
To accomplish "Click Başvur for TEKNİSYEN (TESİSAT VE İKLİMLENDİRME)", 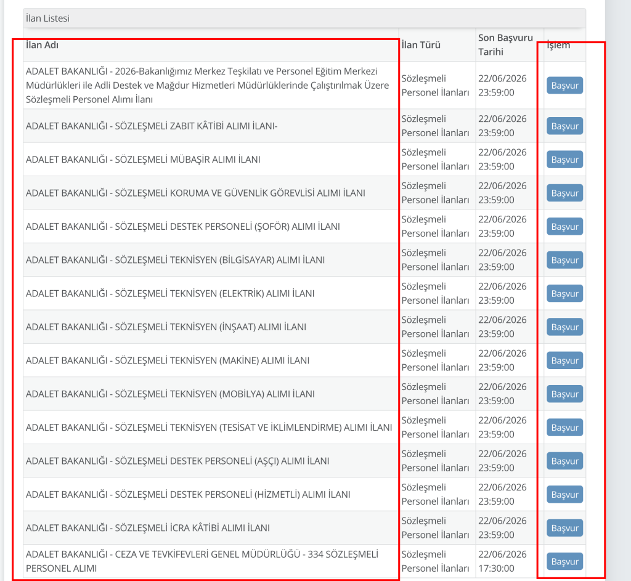I will point(564,428).
